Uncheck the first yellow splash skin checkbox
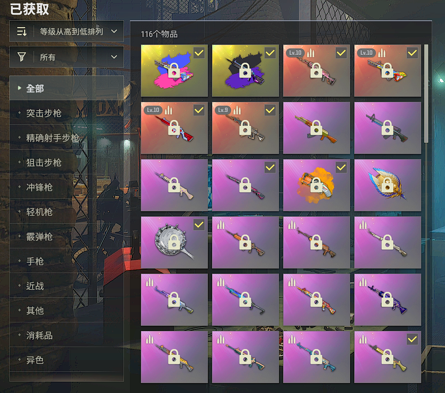Viewport: 445px width, 393px height. pos(199,53)
